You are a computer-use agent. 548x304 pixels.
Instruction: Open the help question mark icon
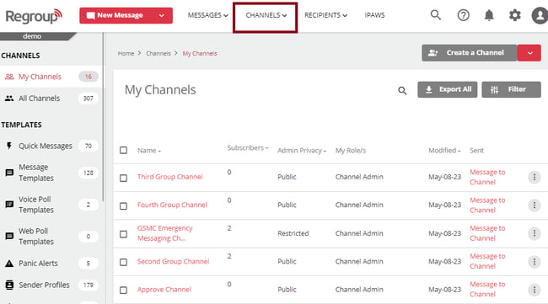tap(464, 15)
